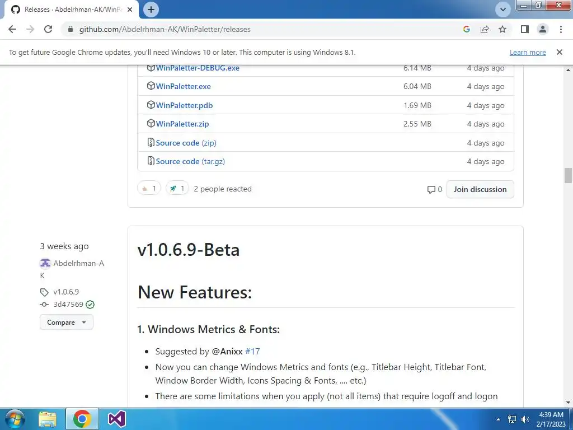Open commit 3d47569
Screen dimensions: 573x430
point(68,304)
